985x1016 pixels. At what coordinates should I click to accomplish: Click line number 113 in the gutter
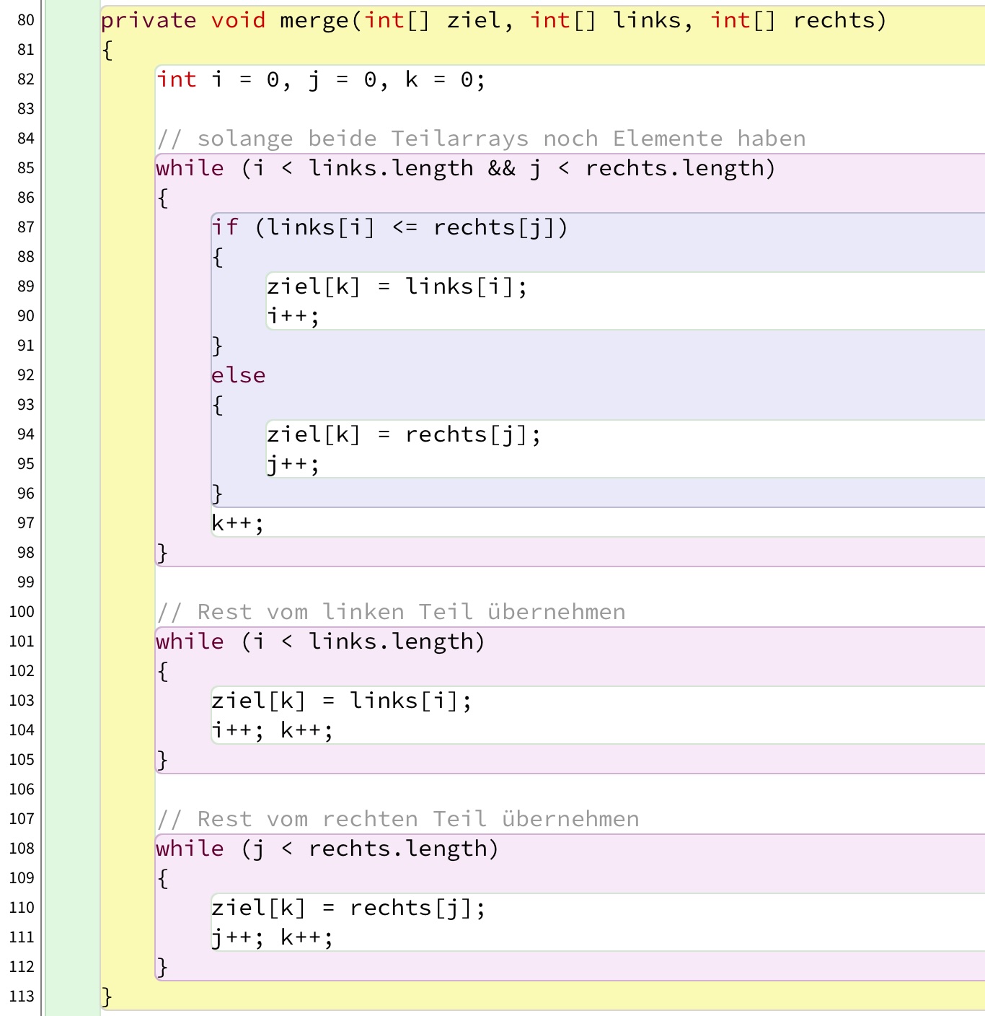(22, 997)
